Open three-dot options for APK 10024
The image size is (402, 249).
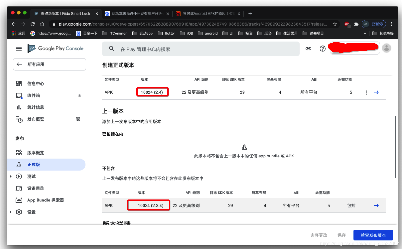click(366, 92)
